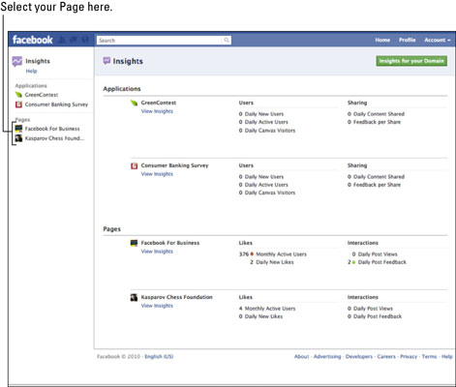
Task: View Insights for GreenContest
Action: (x=157, y=111)
